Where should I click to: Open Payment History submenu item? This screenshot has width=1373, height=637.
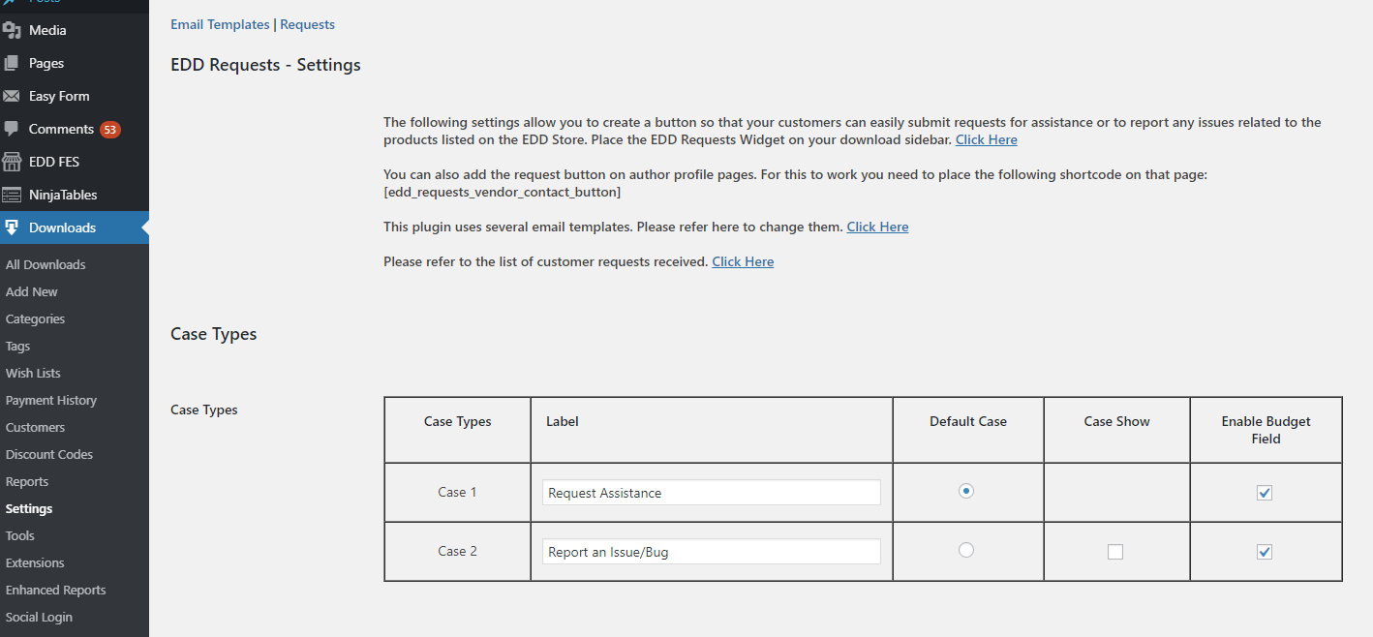coord(51,400)
